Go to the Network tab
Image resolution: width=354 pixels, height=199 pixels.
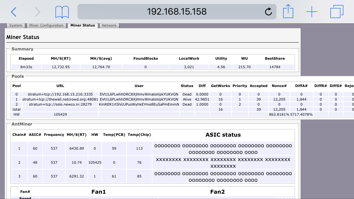tap(109, 25)
